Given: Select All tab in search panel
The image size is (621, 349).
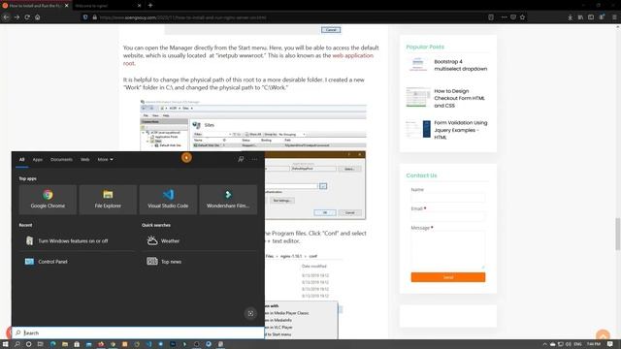Looking at the screenshot, I should (21, 159).
